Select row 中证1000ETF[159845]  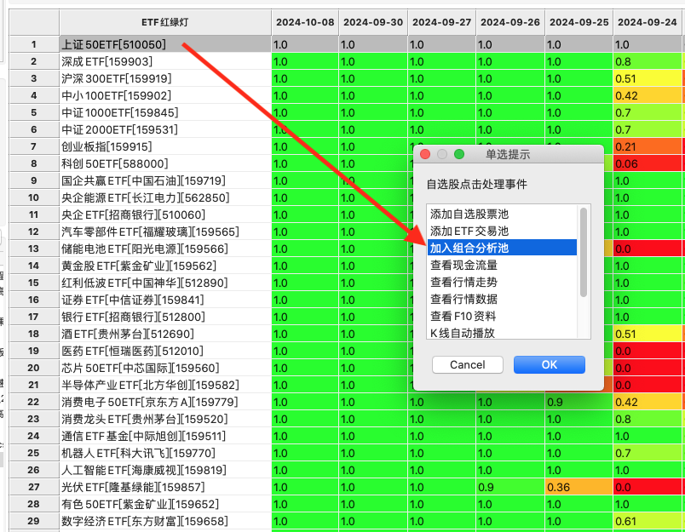(165, 112)
